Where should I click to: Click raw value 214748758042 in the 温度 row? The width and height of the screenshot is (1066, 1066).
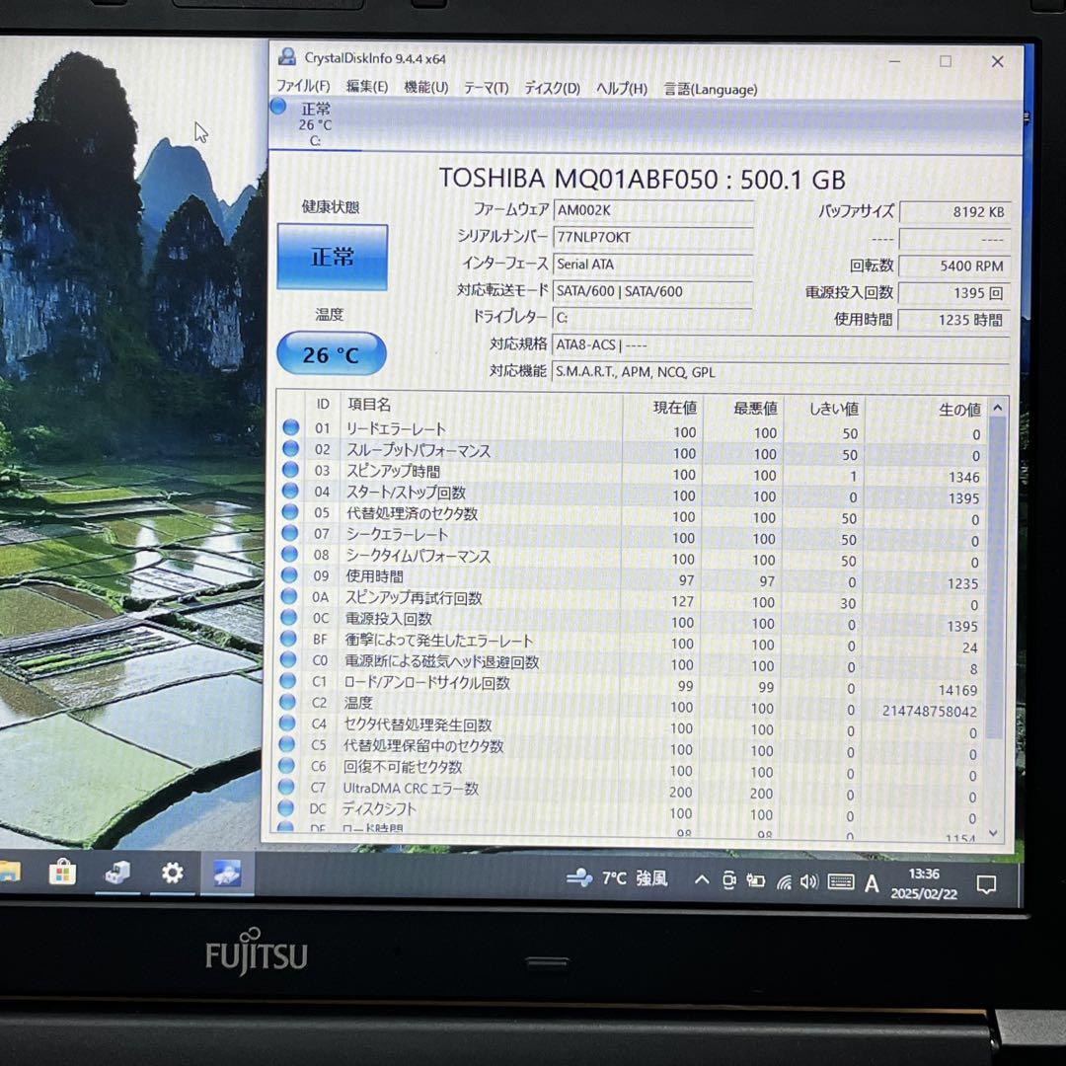(930, 711)
